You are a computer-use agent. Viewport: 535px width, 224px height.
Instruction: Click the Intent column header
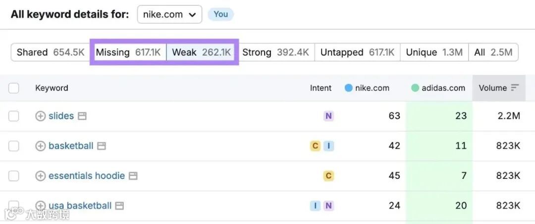pos(321,88)
